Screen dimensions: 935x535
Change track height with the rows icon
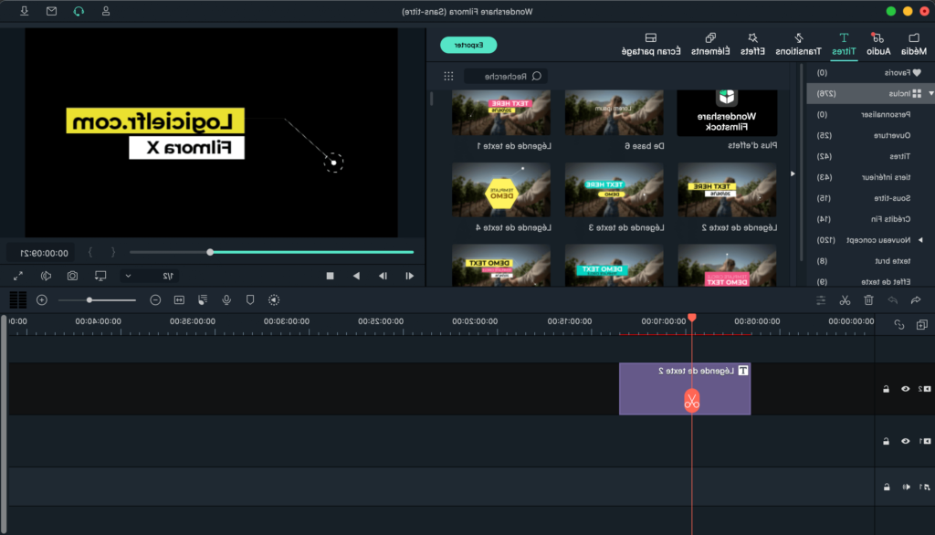[x=18, y=300]
